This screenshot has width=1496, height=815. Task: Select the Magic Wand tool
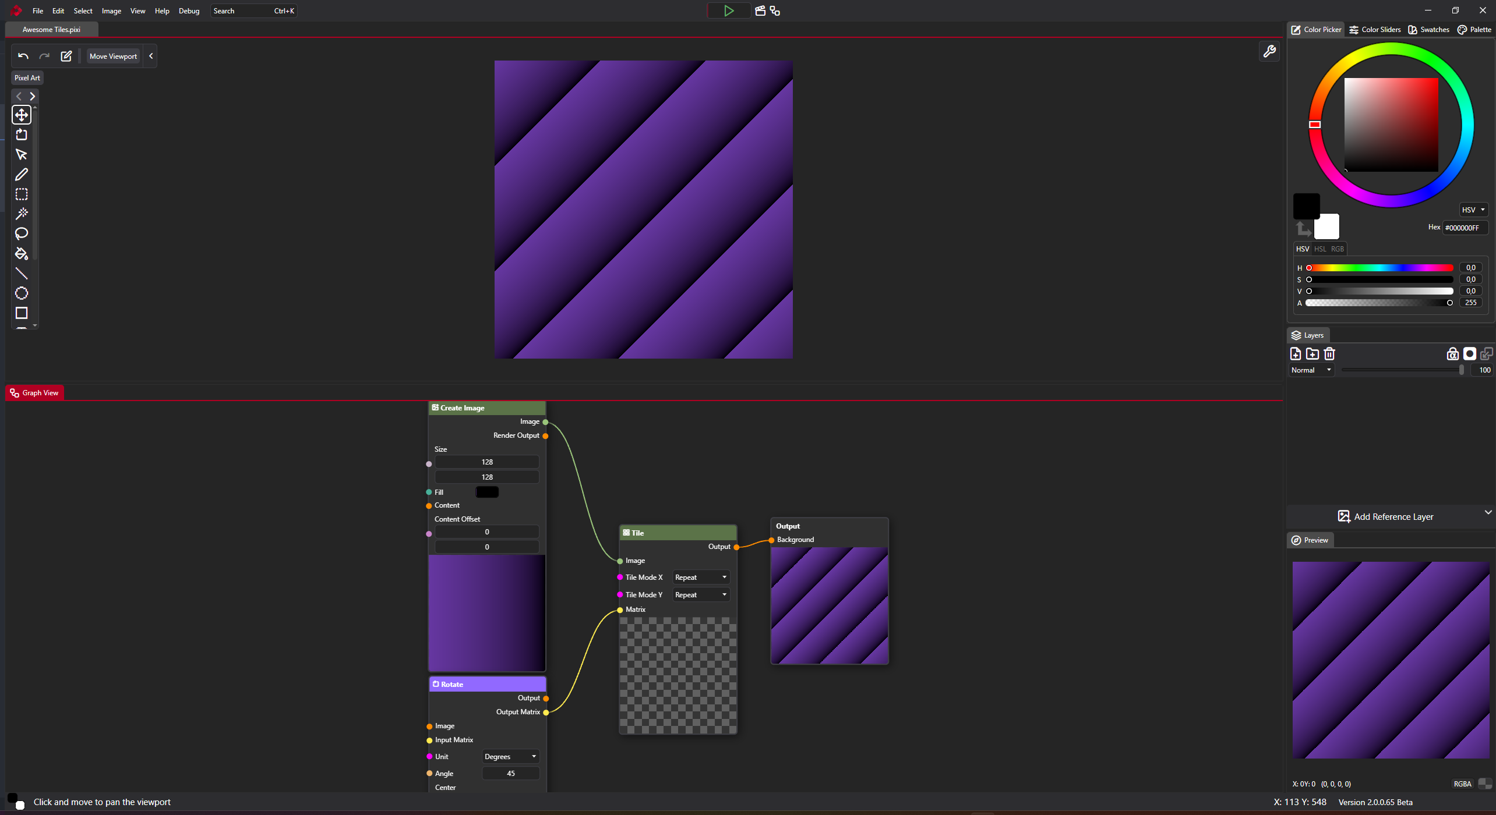(x=22, y=214)
